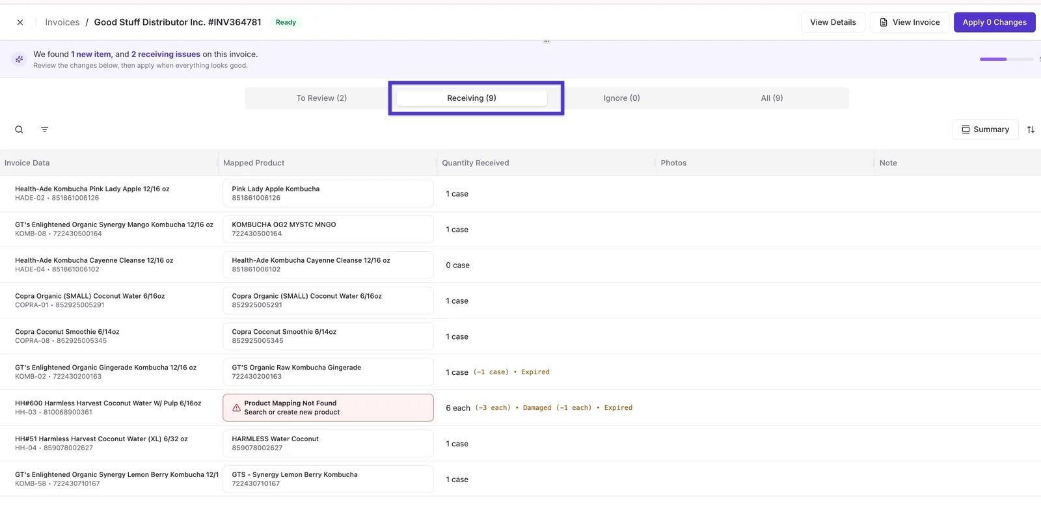Click the '0 case' quantity for Cayenne Cleanse
This screenshot has width=1041, height=529.
457,265
